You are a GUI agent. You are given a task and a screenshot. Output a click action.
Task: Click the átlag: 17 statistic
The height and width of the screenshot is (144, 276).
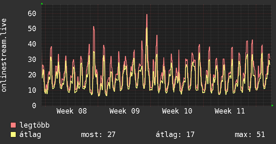click(175, 135)
